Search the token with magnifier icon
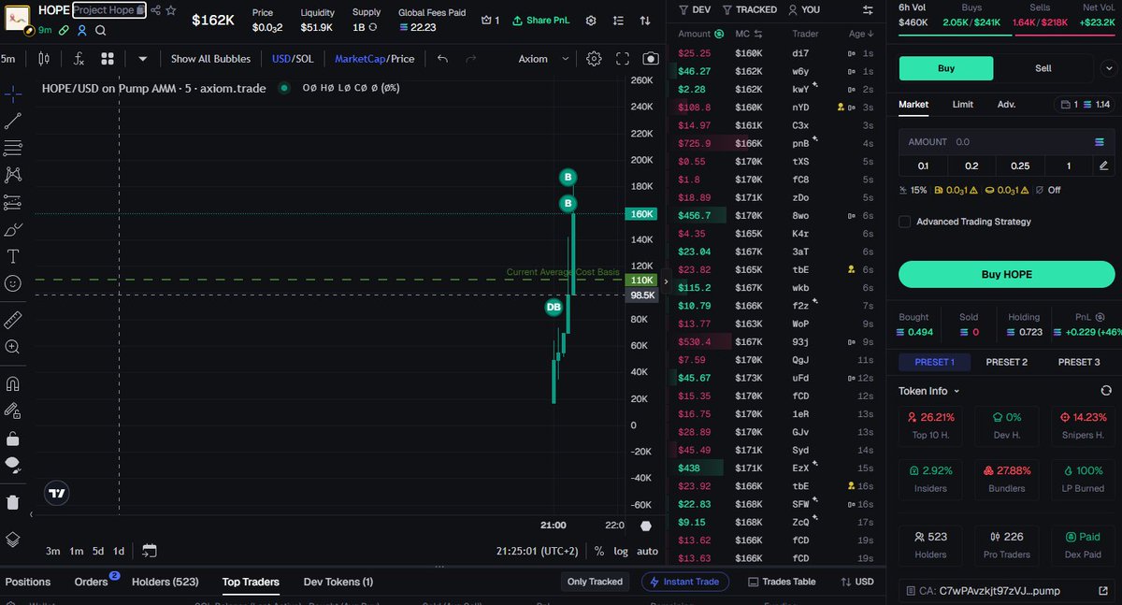Screen dimensions: 1122x605 click(x=100, y=30)
